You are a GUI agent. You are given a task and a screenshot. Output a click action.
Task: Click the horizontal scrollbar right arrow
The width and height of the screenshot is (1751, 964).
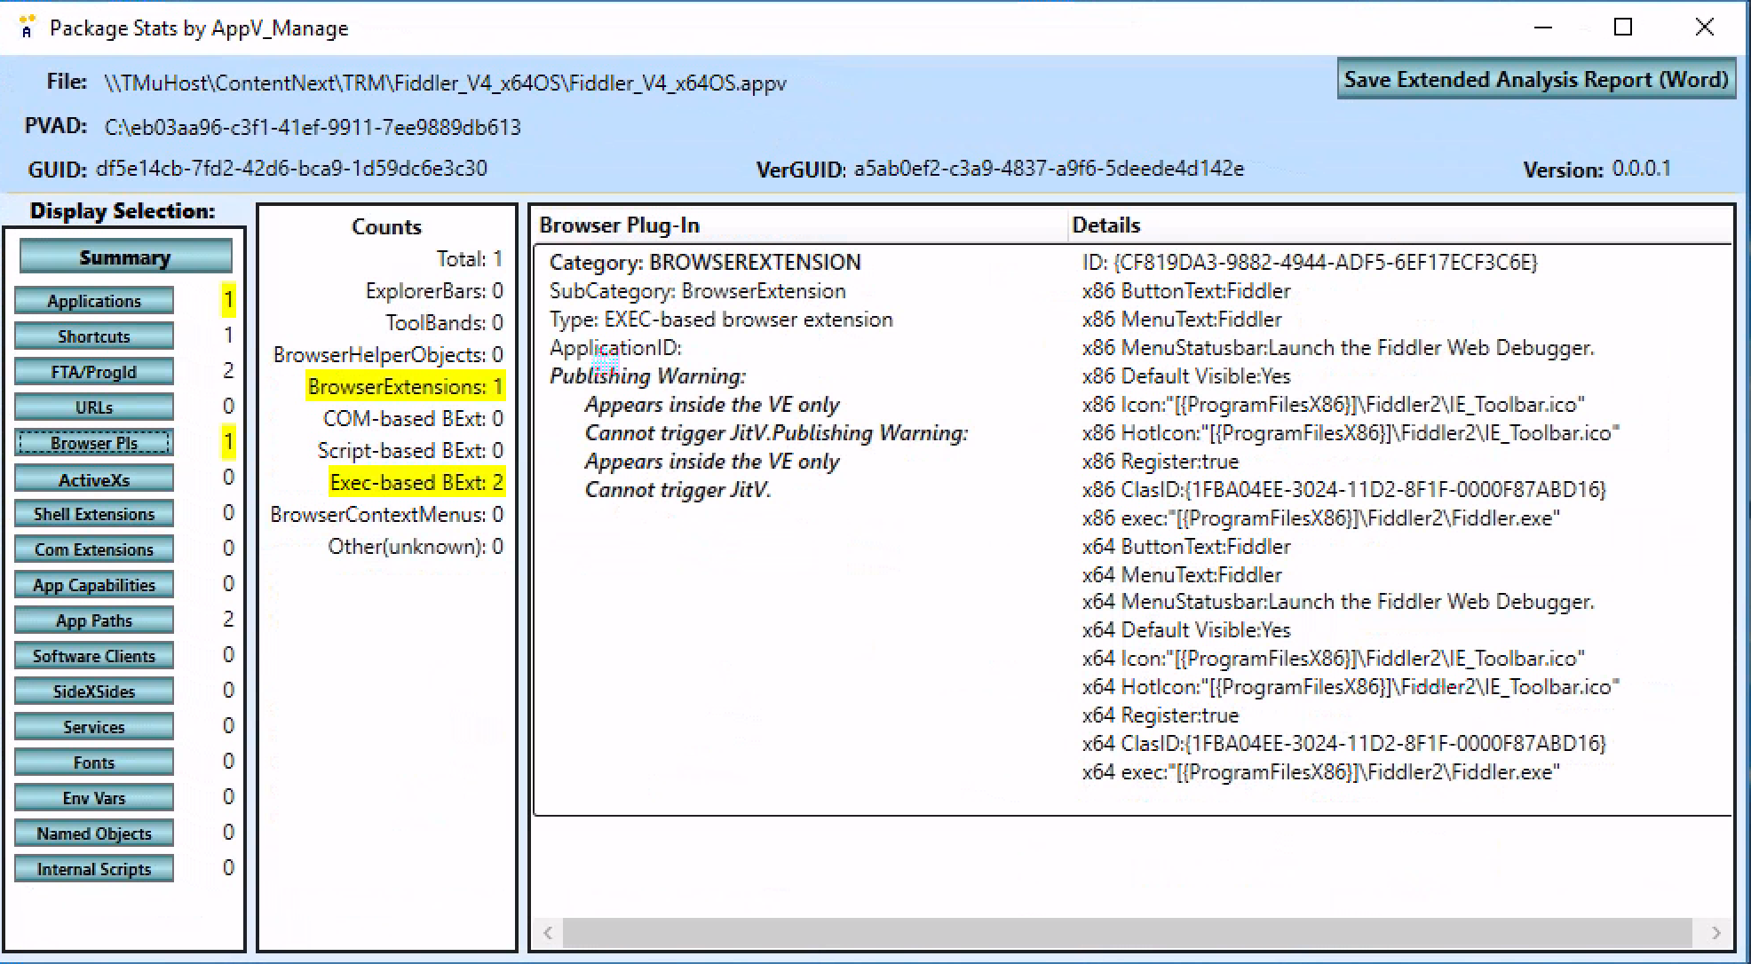pos(1715,933)
